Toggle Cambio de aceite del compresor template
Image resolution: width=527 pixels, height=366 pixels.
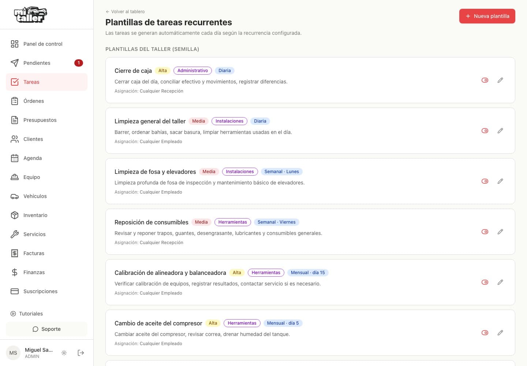[x=485, y=333]
